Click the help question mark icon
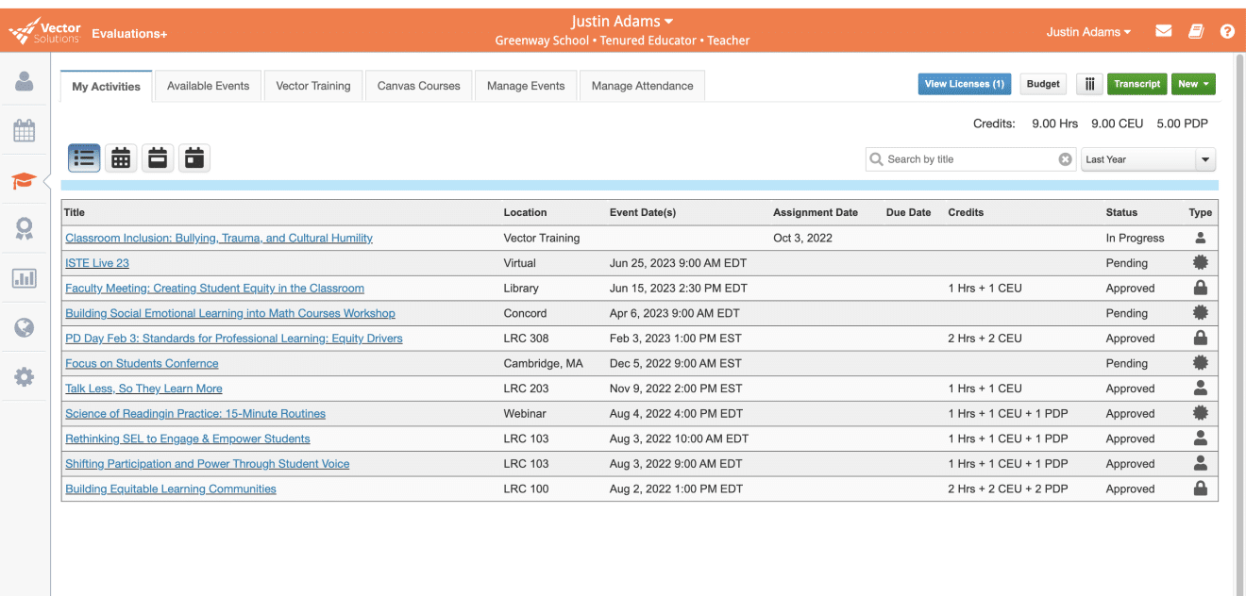This screenshot has height=596, width=1246. (x=1227, y=32)
